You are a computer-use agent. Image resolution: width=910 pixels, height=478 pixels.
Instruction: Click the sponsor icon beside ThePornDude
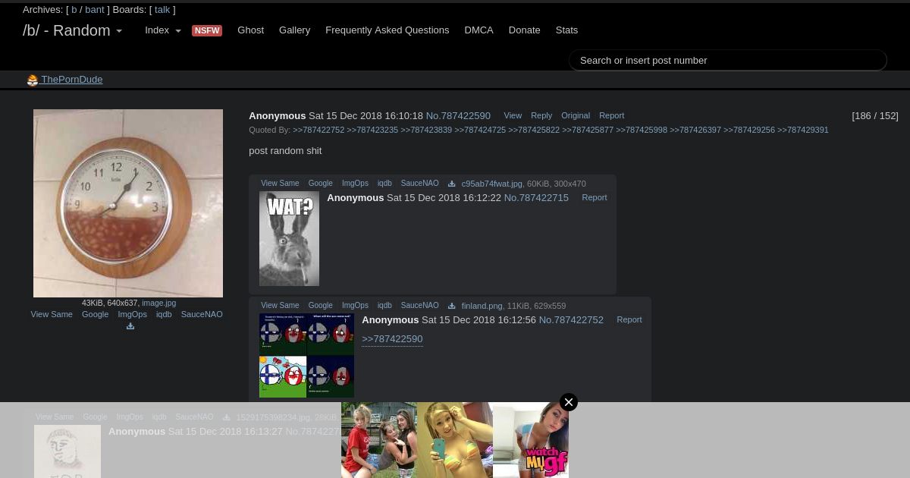click(33, 80)
